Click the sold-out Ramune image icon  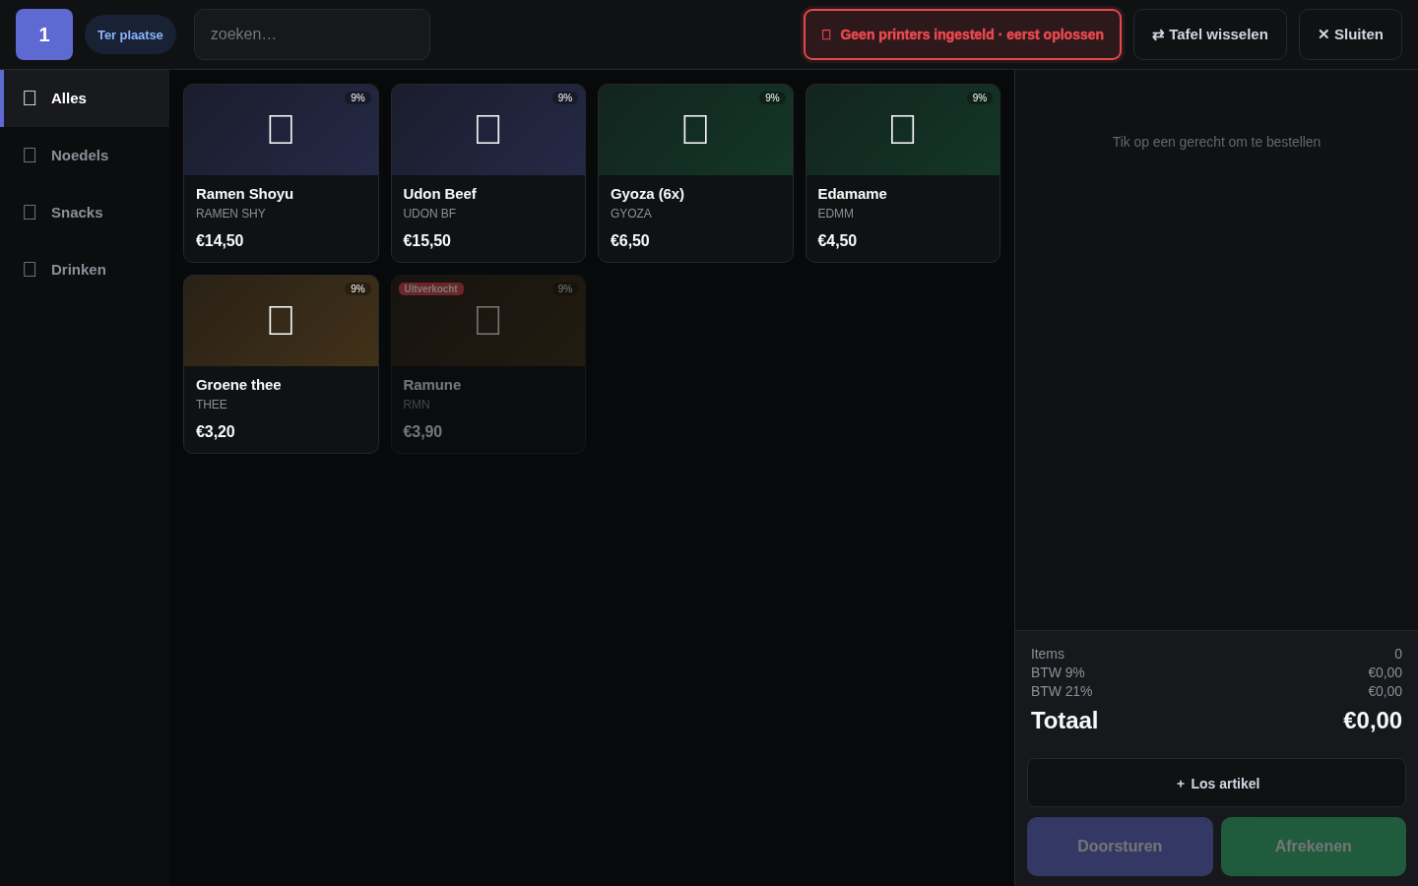[488, 320]
